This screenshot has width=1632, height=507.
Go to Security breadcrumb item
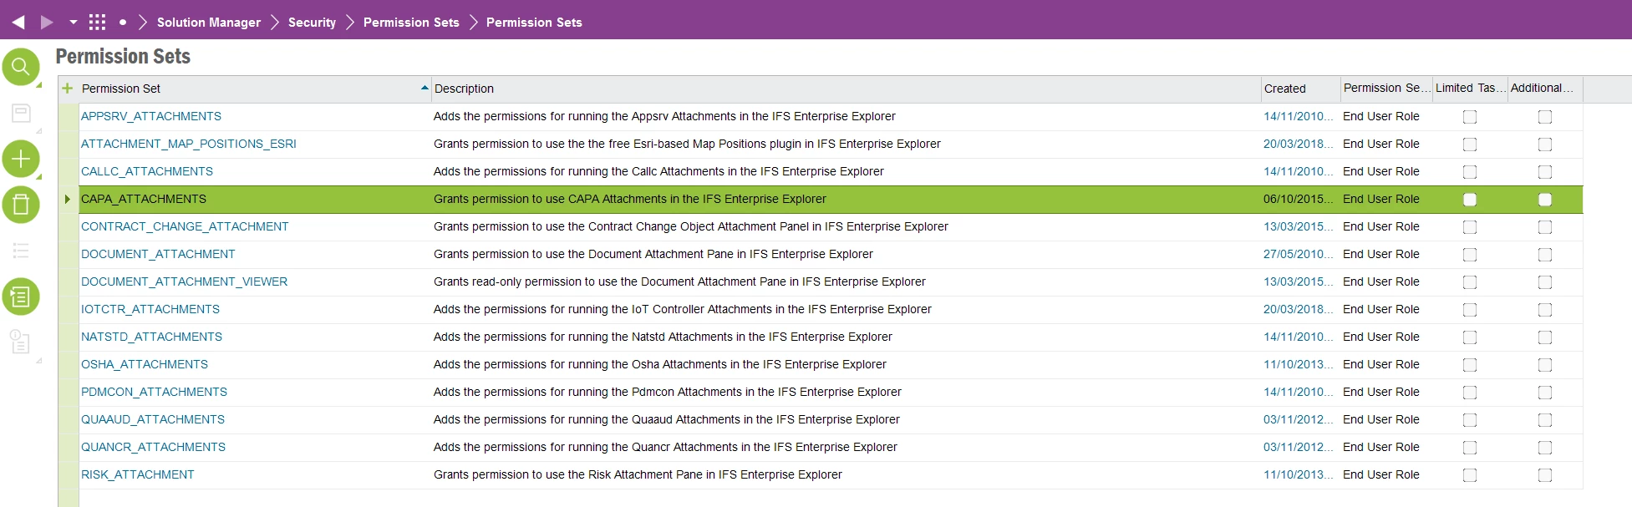(312, 23)
